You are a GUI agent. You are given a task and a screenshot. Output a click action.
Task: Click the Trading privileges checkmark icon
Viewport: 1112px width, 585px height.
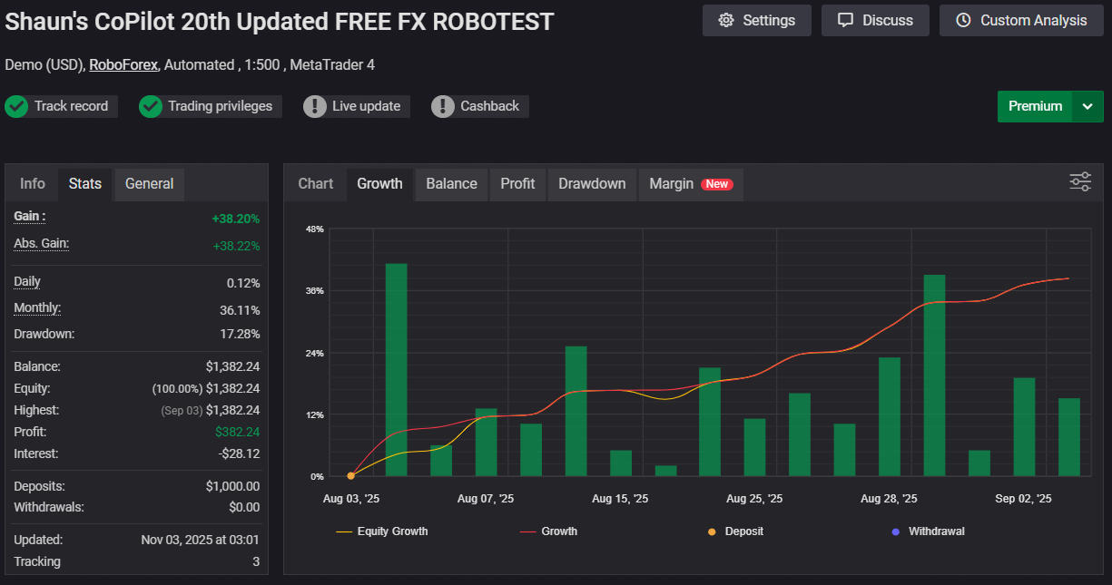[151, 106]
